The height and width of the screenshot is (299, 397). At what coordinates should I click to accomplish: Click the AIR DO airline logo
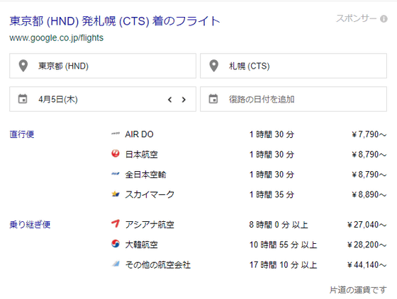tap(116, 134)
